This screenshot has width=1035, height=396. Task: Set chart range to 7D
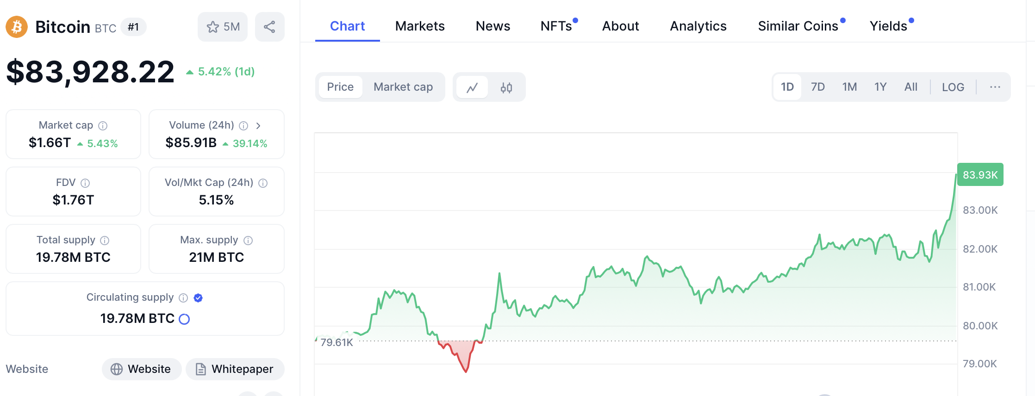pos(818,87)
